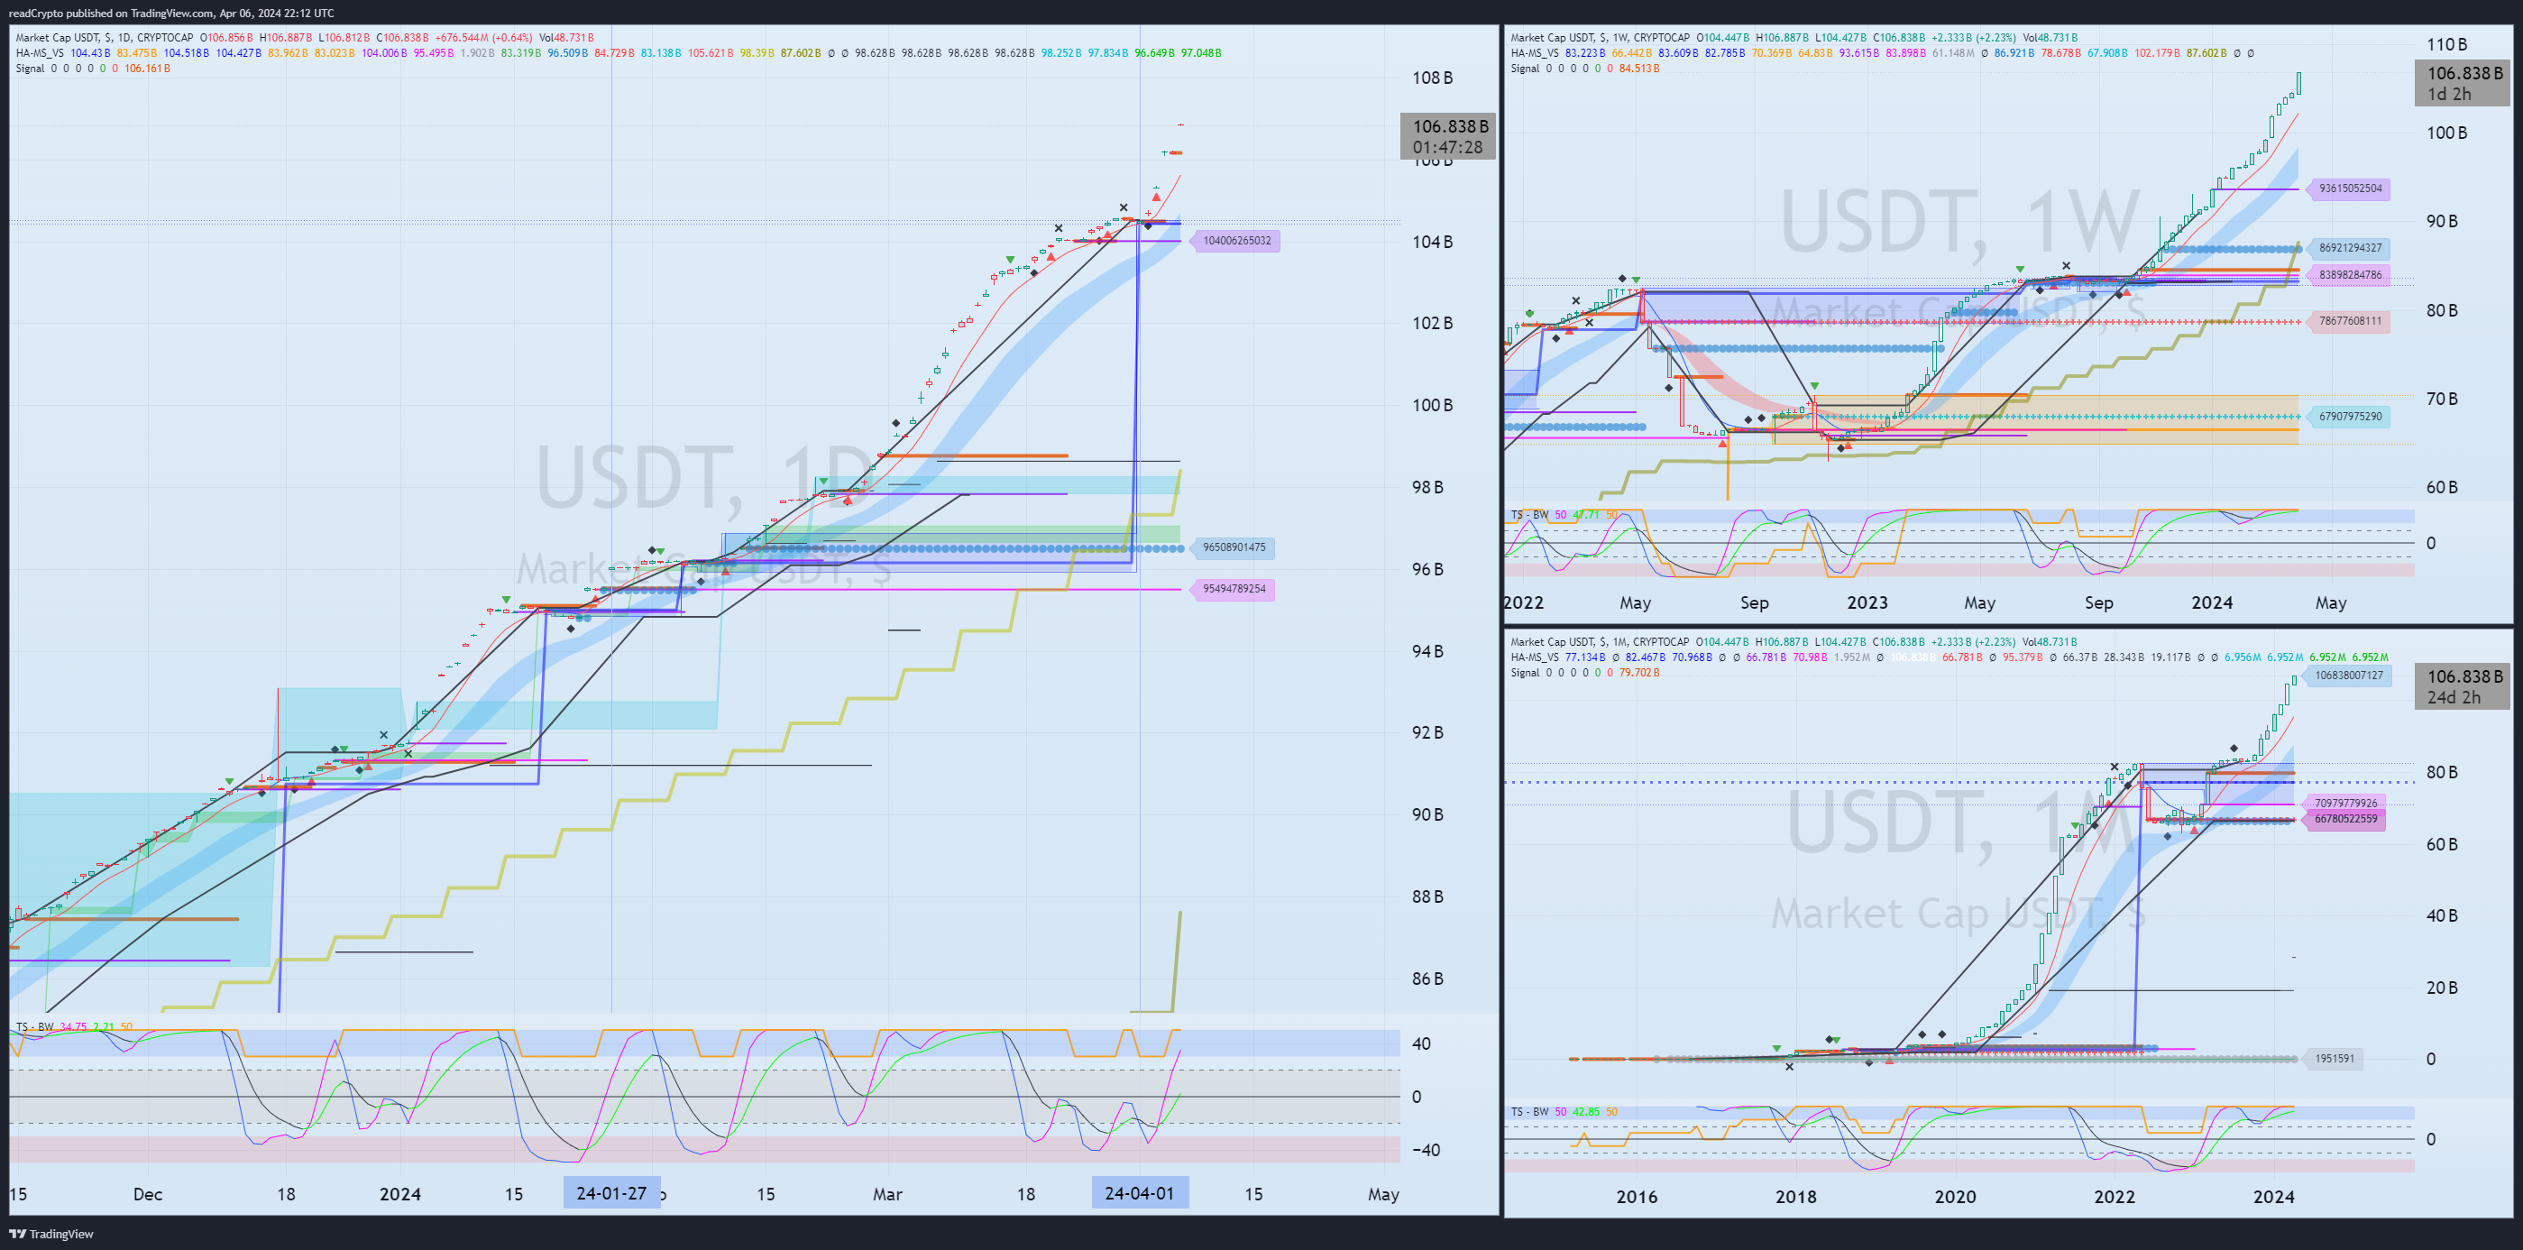The height and width of the screenshot is (1250, 2523).
Task: Click the gray level label 1951591
Action: pos(2334,1059)
